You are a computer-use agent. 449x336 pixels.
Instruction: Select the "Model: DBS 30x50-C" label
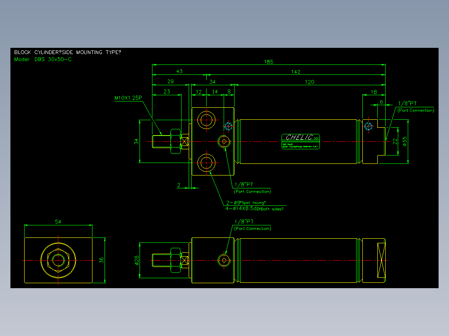coord(43,59)
